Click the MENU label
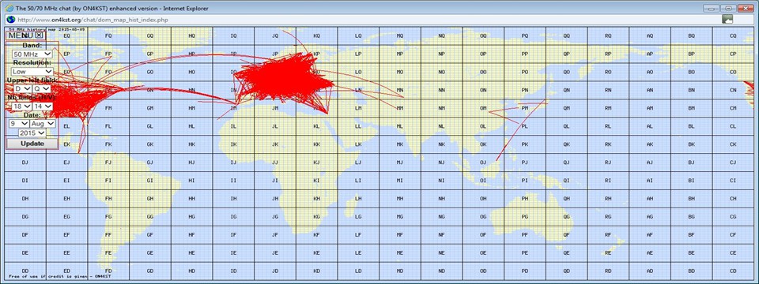The height and width of the screenshot is (284, 759). click(21, 35)
